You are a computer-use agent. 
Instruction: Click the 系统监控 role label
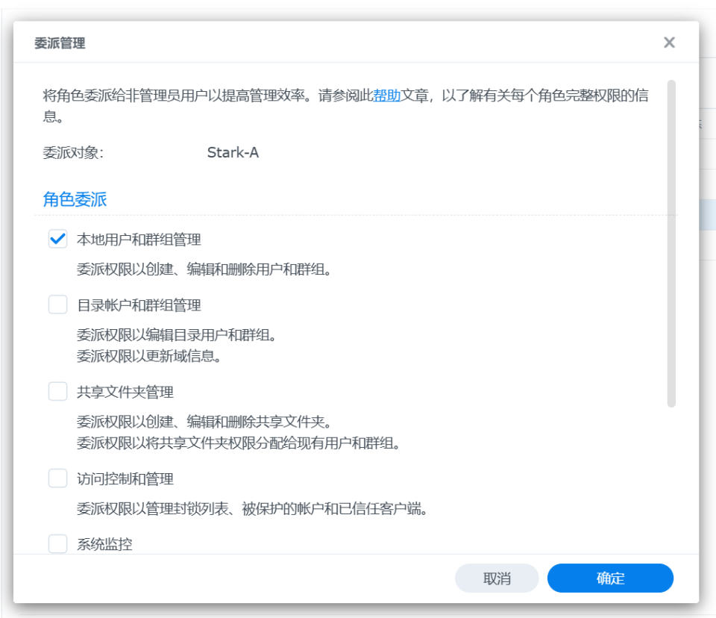pos(104,545)
